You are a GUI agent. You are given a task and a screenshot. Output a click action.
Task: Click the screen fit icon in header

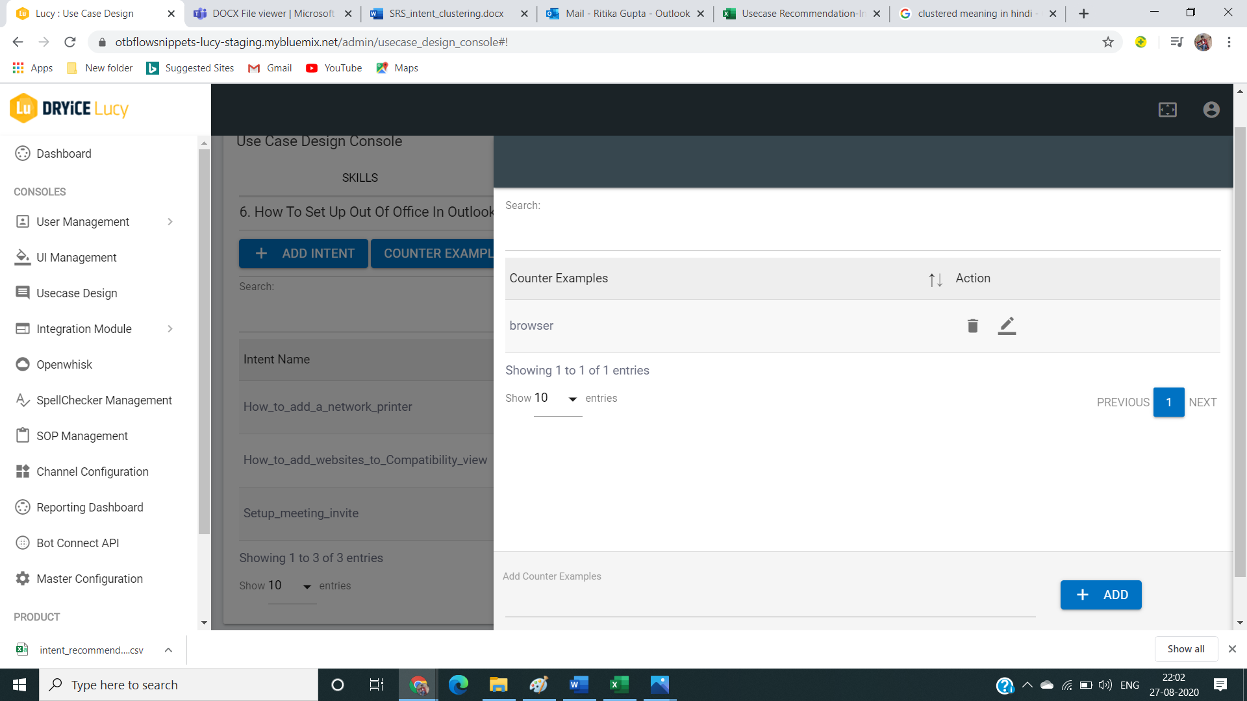coord(1168,109)
